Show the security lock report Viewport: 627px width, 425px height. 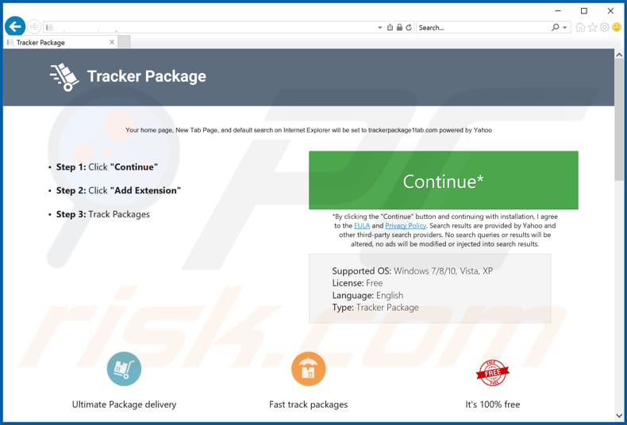399,27
